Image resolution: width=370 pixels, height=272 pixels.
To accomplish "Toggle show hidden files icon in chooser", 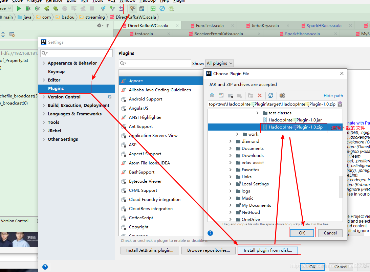I will (x=282, y=95).
